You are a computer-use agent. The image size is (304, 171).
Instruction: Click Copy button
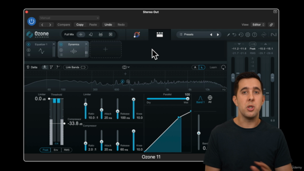(x=80, y=25)
